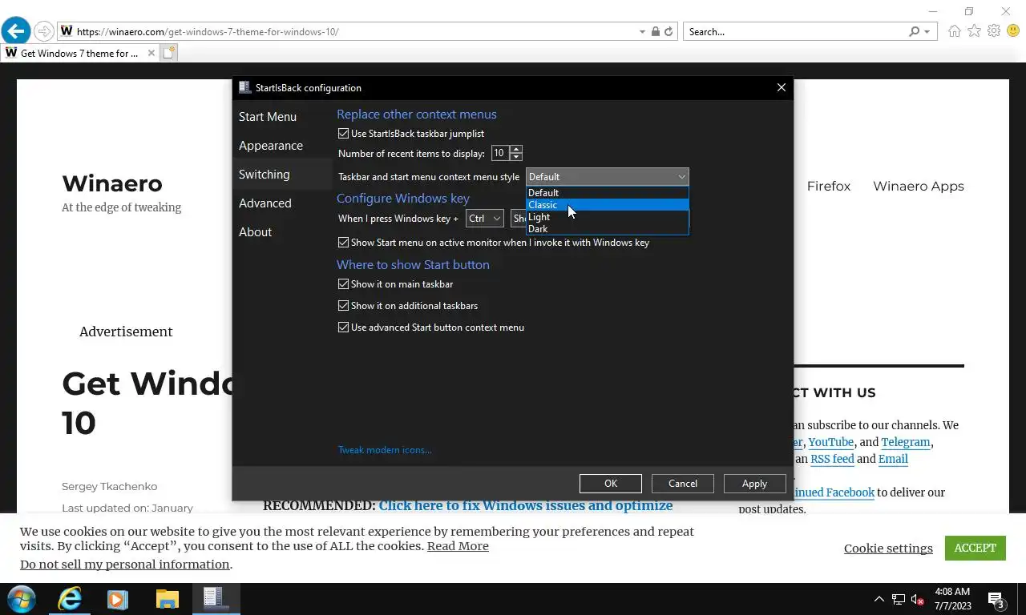Open the address bar history dropdown arrow
Viewport: 1026px width, 615px height.
click(642, 32)
